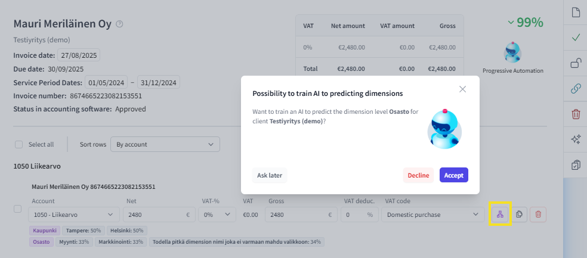The height and width of the screenshot is (258, 587).
Task: Click the blue link chain icon
Action: coord(576,89)
